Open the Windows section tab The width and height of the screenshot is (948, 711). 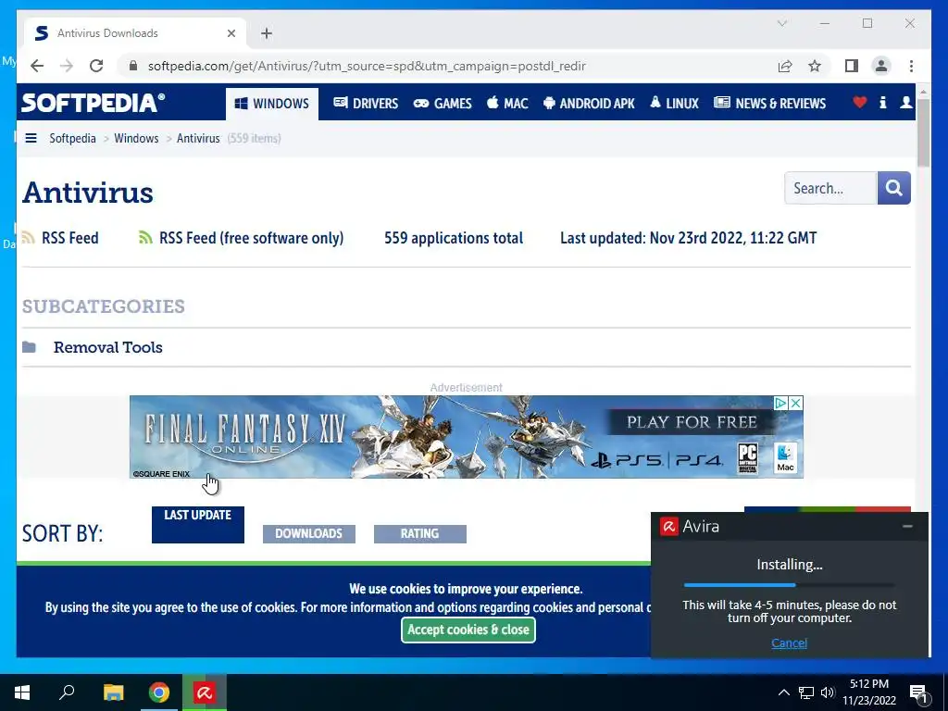(x=272, y=104)
